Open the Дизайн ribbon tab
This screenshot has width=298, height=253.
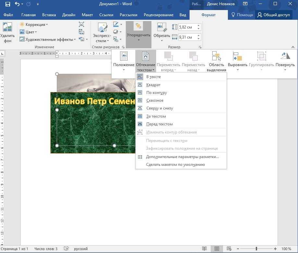[x=68, y=15]
